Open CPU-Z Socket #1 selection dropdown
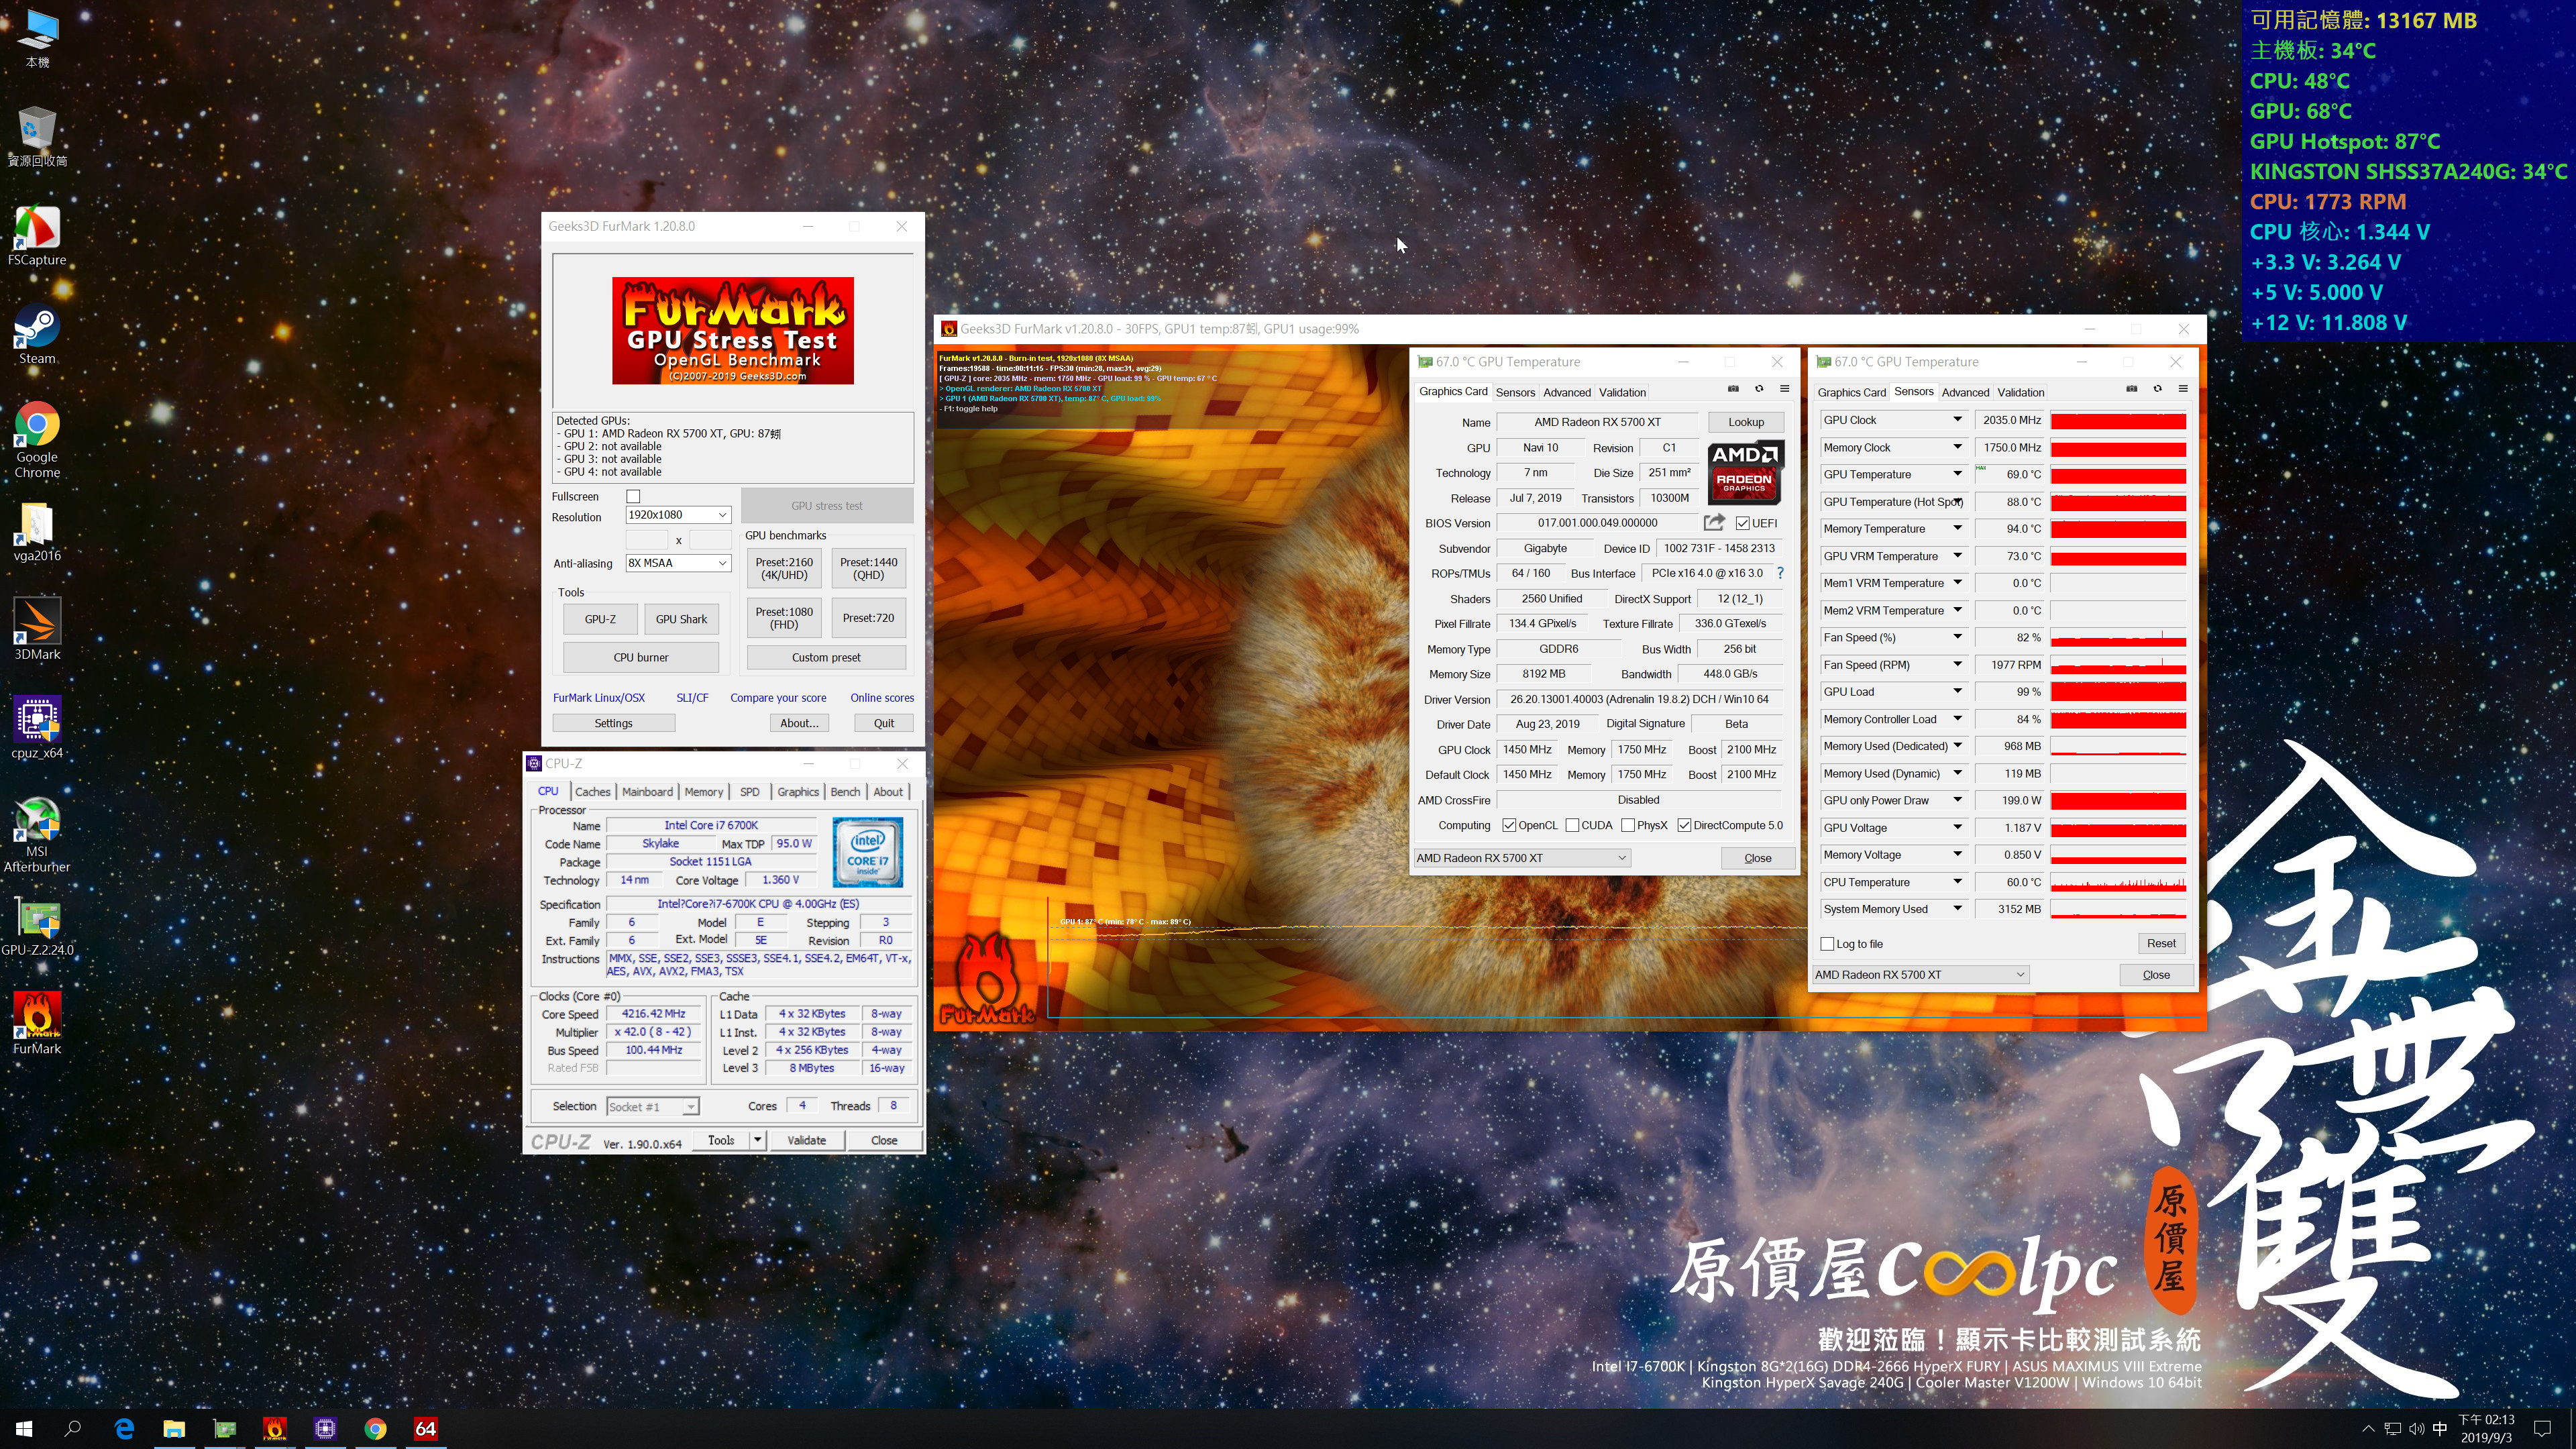The height and width of the screenshot is (1449, 2576). point(652,1106)
